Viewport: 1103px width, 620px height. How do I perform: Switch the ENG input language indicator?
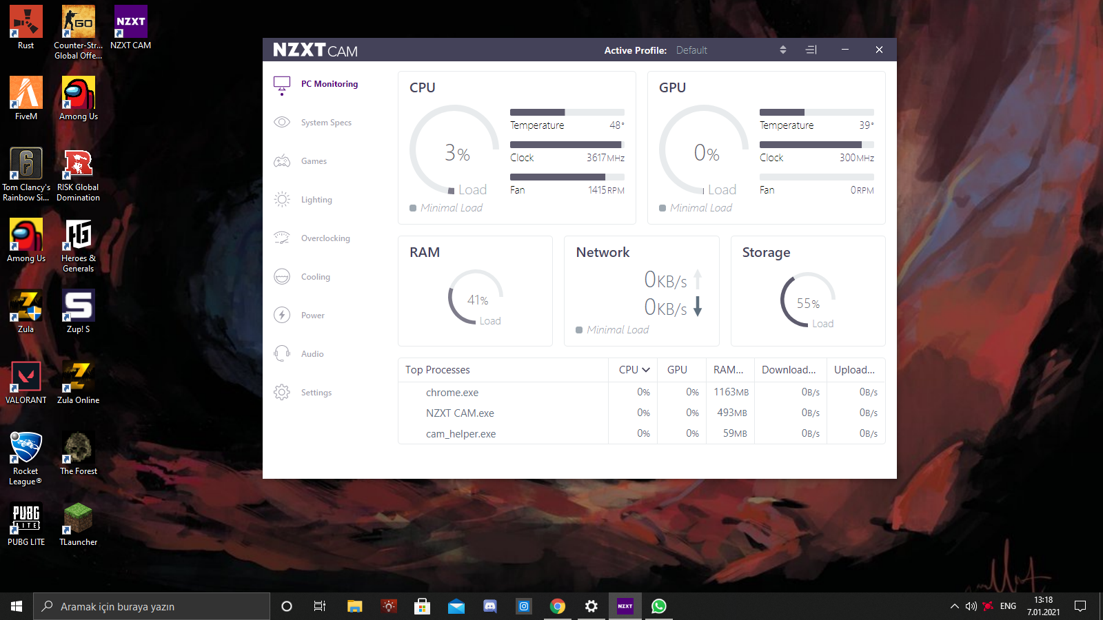[x=1008, y=606]
